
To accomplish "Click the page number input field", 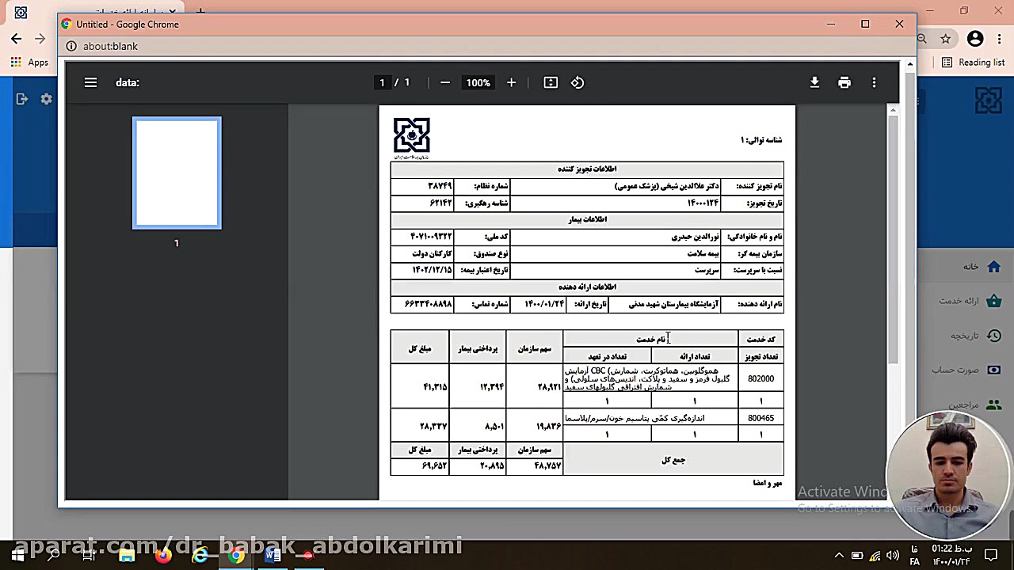I will tap(382, 82).
